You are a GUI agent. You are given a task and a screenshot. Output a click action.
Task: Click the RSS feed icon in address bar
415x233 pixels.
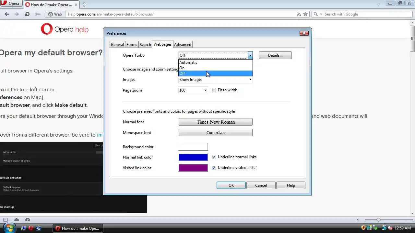[x=299, y=14]
